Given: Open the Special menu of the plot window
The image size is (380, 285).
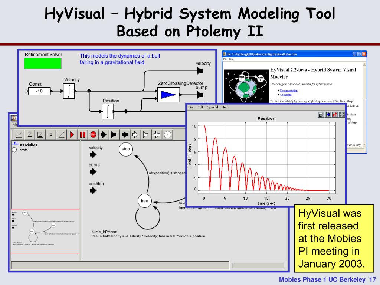Looking at the screenshot, I should point(213,107).
